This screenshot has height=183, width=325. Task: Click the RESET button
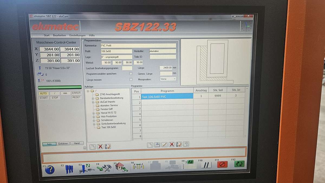(76, 97)
